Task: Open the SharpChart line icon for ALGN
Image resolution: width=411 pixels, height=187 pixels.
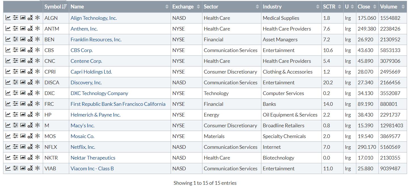Action: tap(8, 18)
